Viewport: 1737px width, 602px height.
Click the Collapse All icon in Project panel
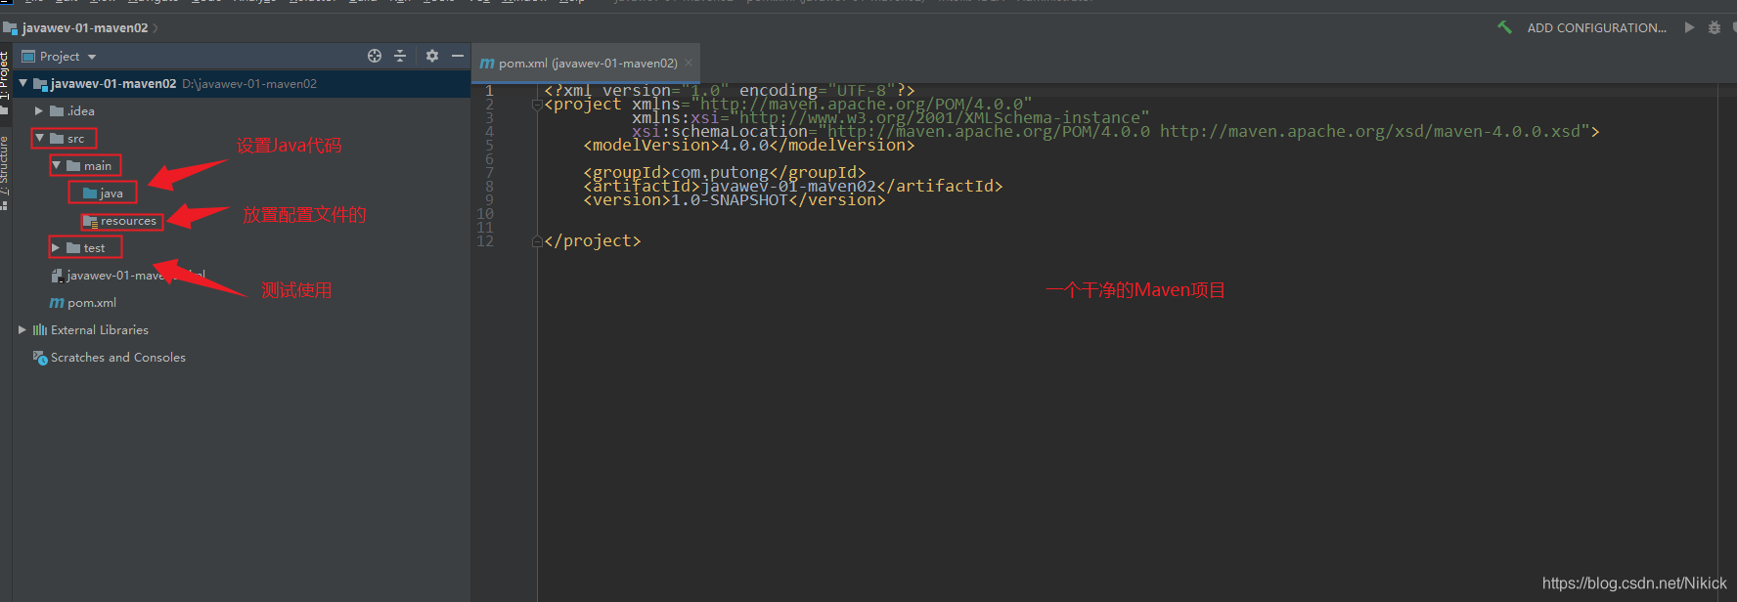click(x=400, y=56)
